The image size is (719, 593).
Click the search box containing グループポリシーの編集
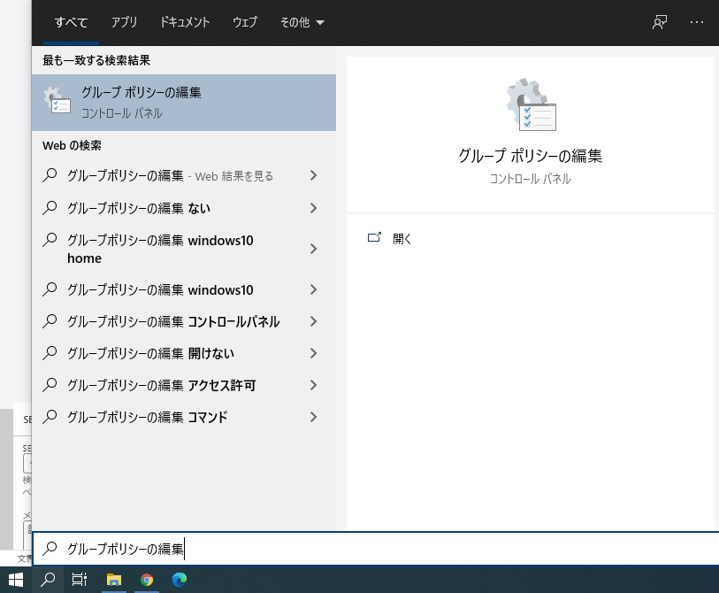click(376, 549)
